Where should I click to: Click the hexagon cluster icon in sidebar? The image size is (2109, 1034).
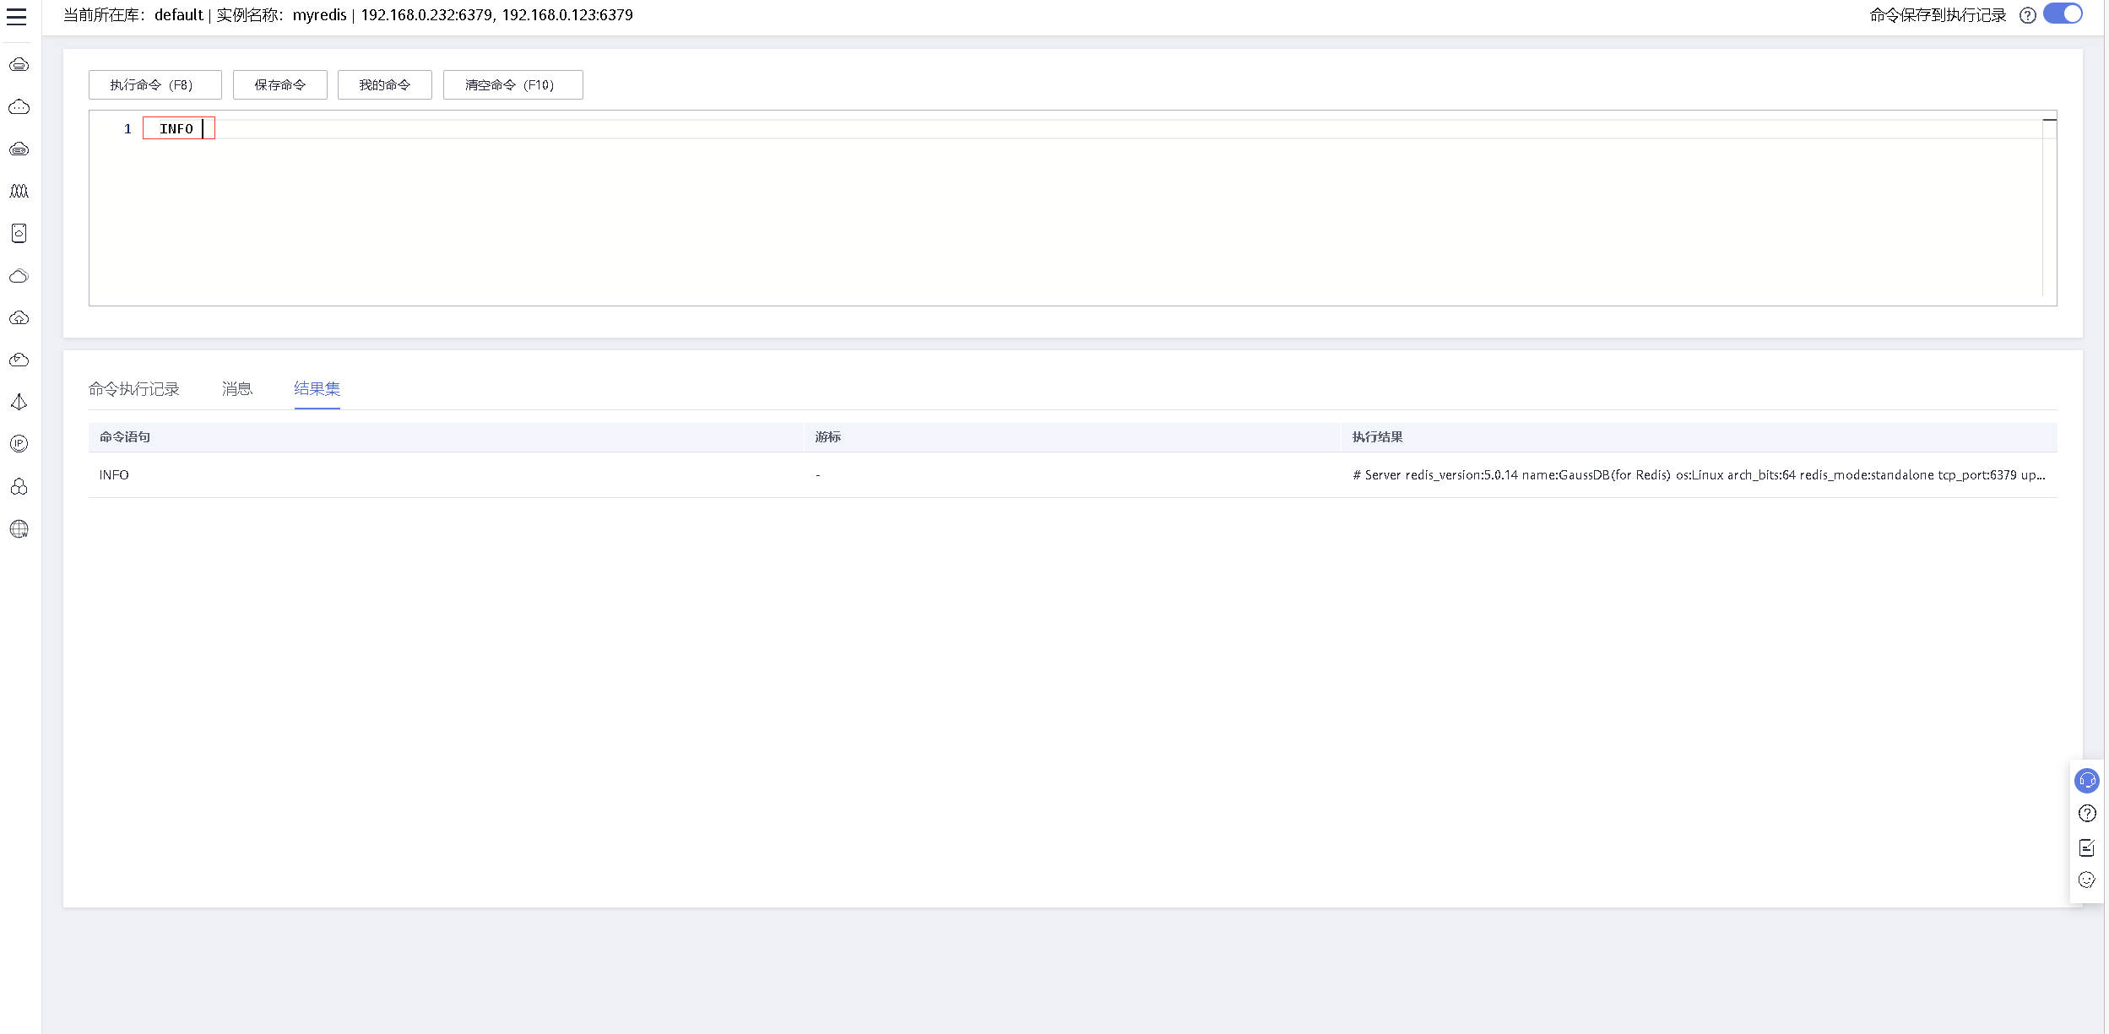point(19,487)
